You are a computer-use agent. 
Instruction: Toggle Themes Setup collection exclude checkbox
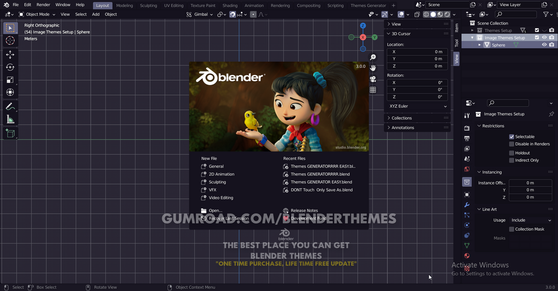(x=537, y=30)
